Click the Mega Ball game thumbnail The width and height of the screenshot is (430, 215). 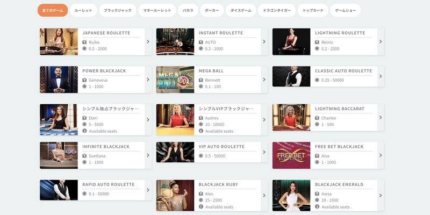[175, 80]
